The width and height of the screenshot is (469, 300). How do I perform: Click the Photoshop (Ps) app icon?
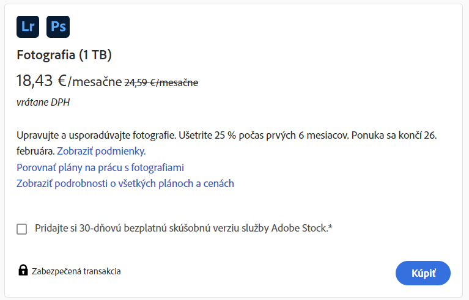tap(58, 26)
